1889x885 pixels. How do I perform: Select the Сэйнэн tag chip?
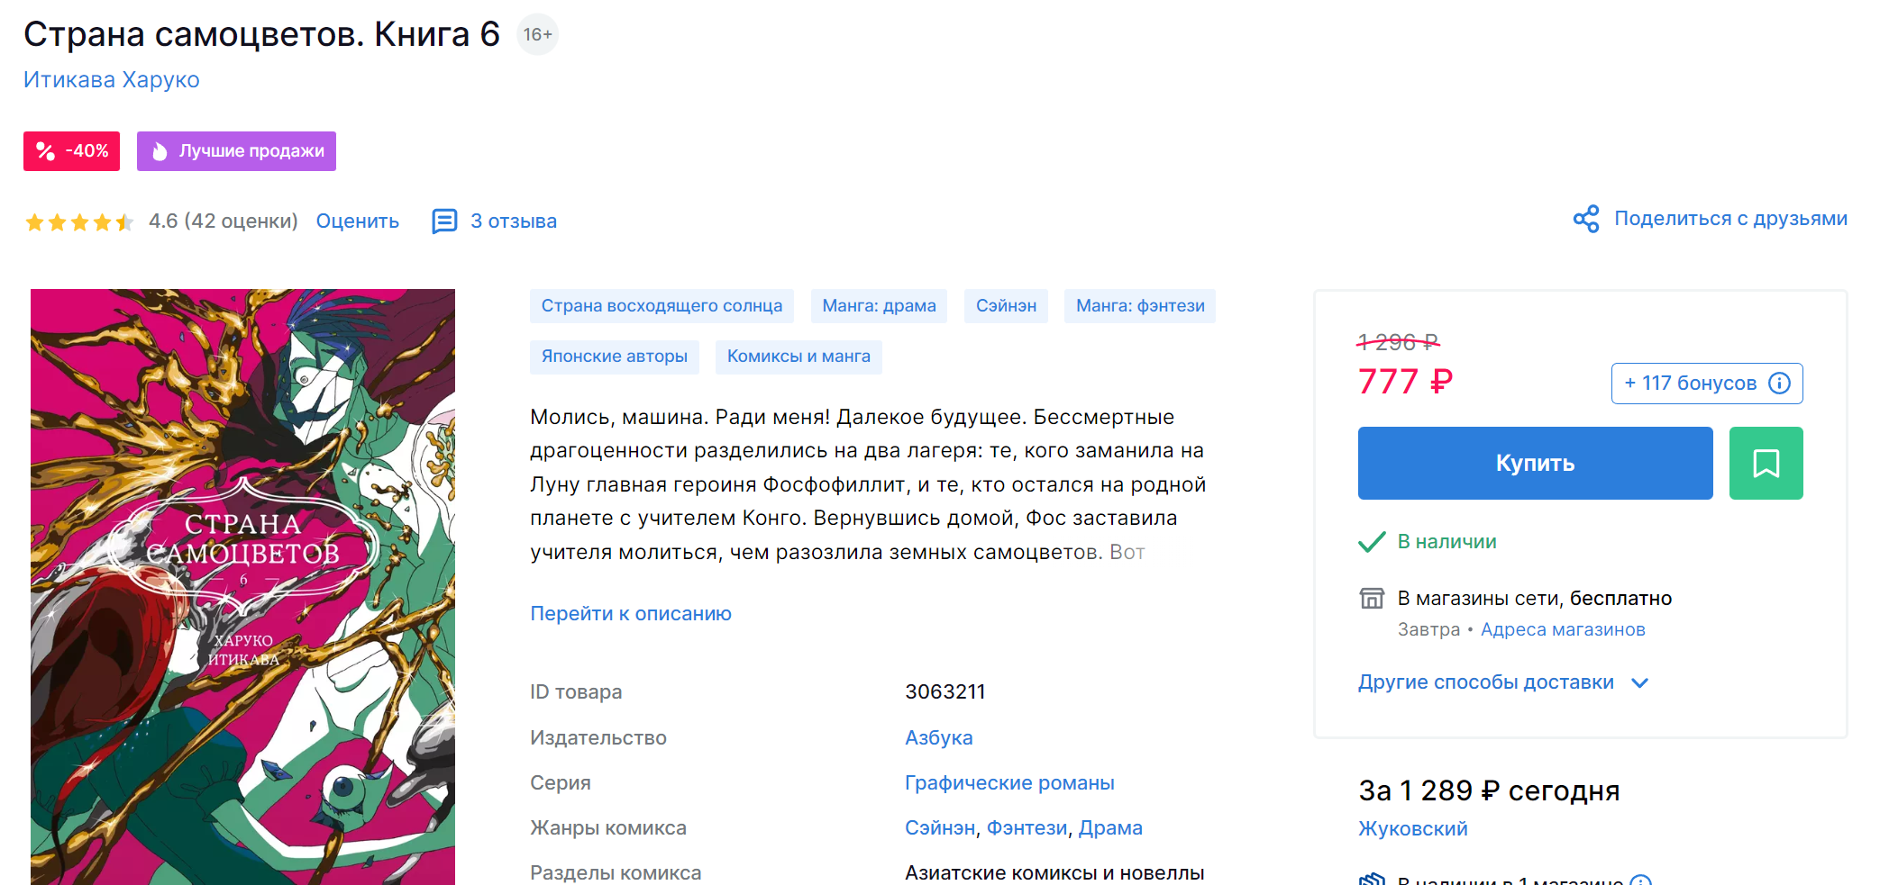(1006, 306)
